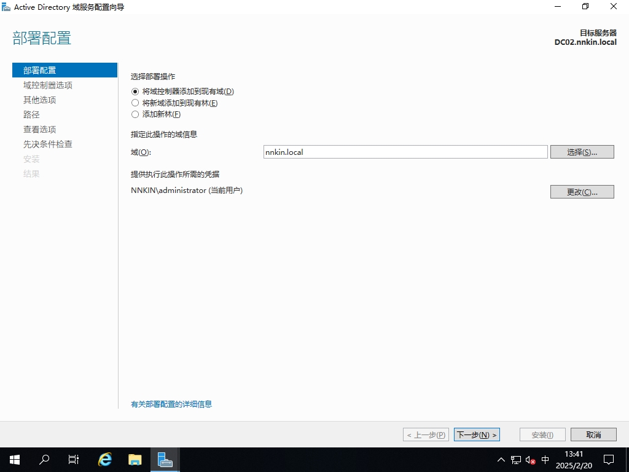
Task: Click the 选择(S)... domain button
Action: [x=582, y=152]
